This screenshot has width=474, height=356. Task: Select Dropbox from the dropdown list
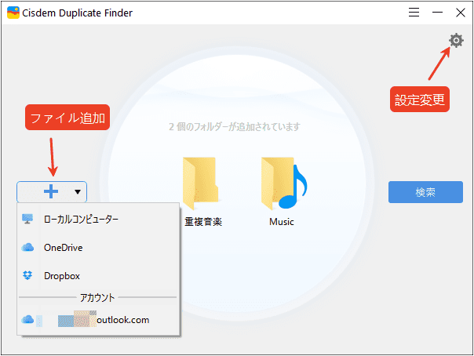click(x=98, y=276)
